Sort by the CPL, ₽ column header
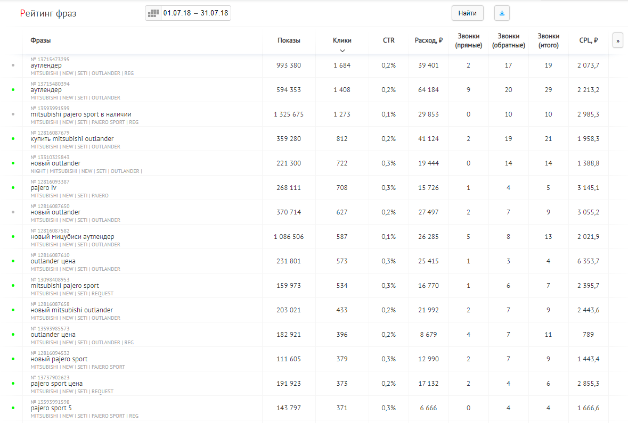628x423 pixels. click(589, 40)
